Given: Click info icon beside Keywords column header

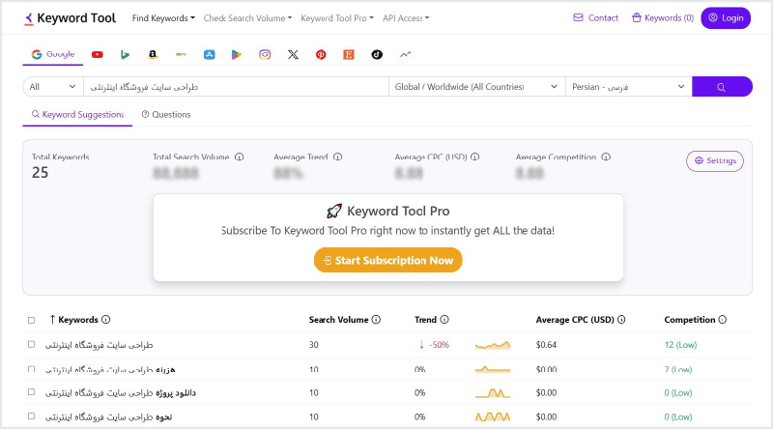Looking at the screenshot, I should (x=105, y=320).
